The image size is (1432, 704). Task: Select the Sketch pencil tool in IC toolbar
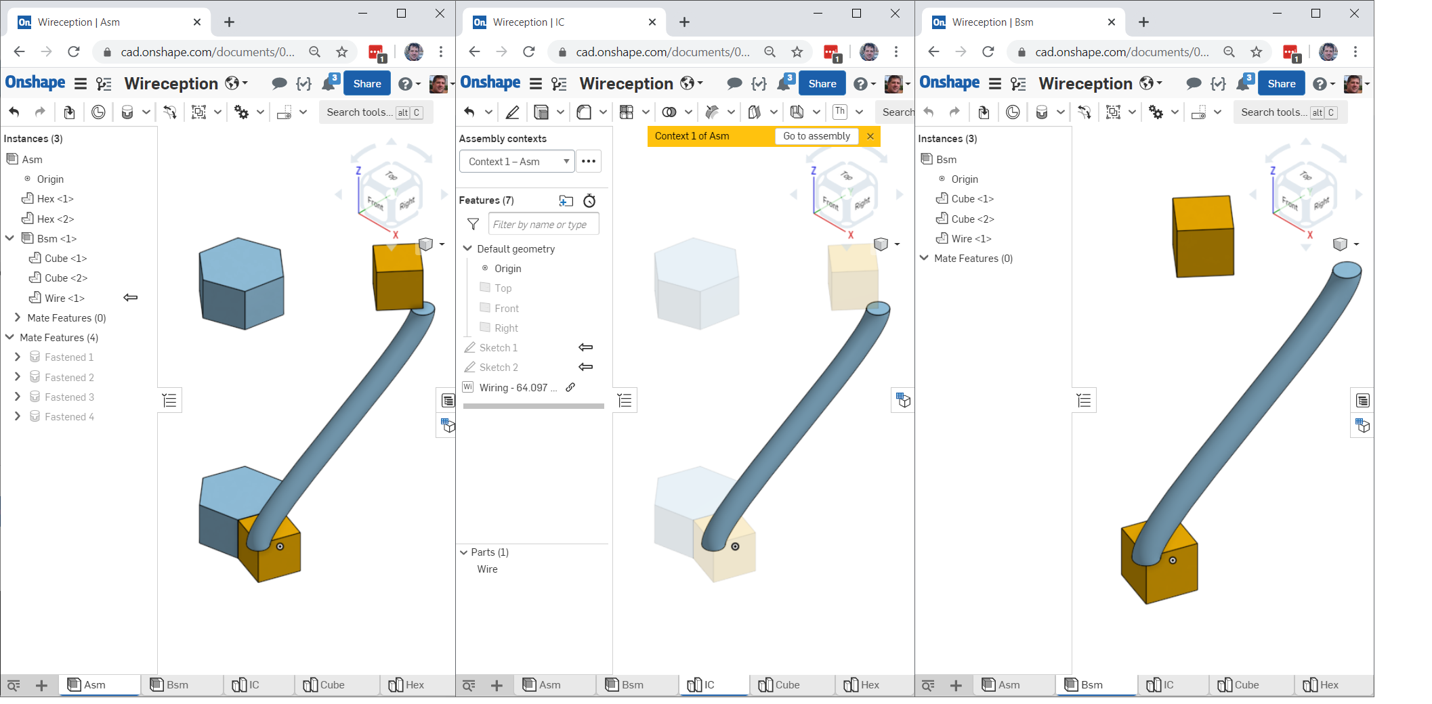[513, 112]
